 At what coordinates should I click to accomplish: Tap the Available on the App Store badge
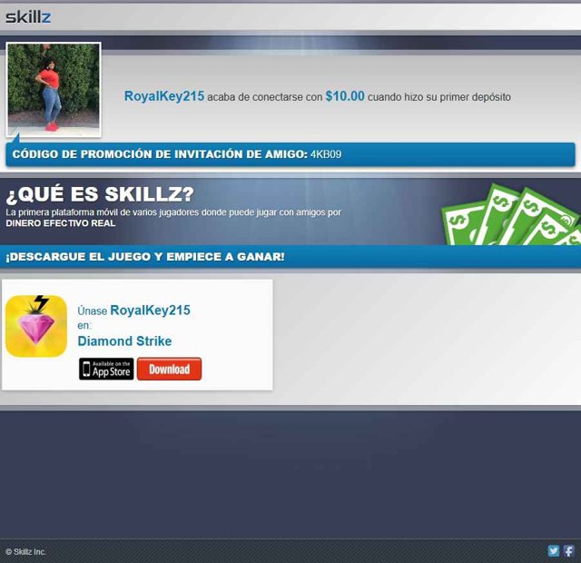click(106, 369)
